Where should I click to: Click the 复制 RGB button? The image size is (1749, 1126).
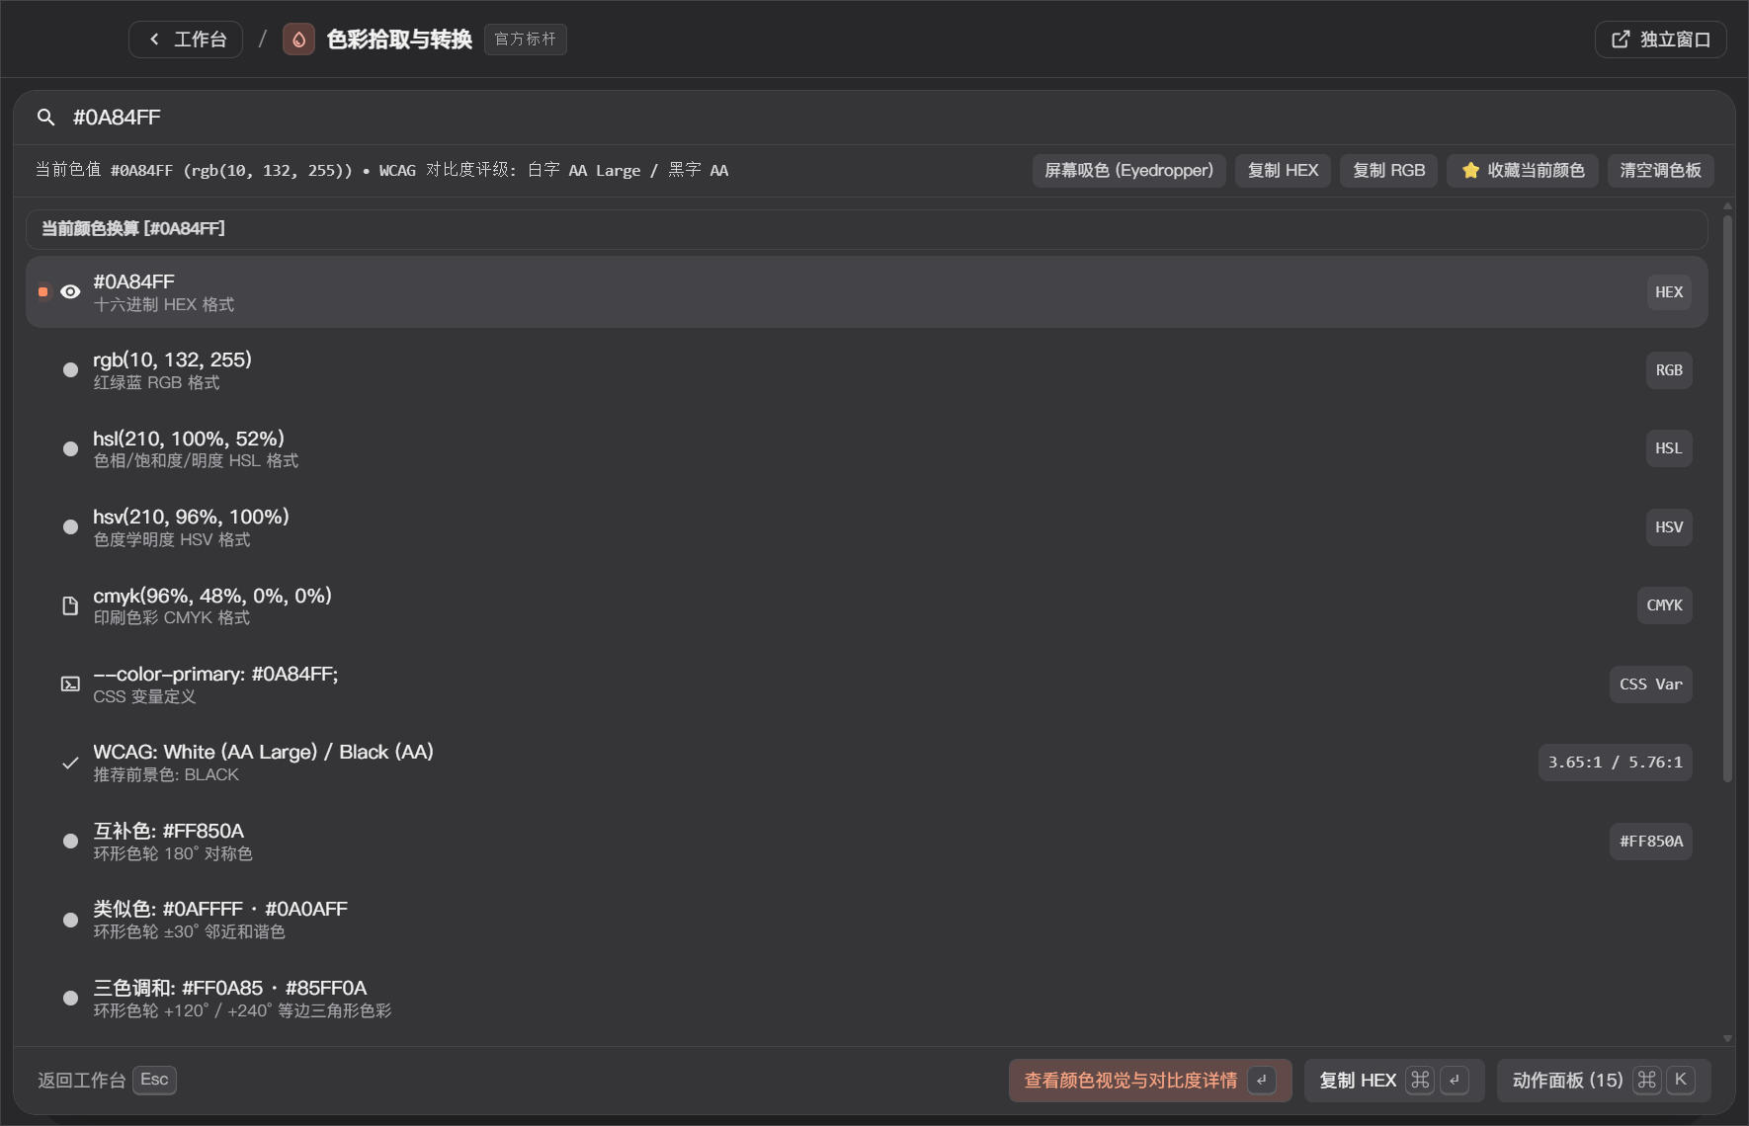[x=1388, y=171]
